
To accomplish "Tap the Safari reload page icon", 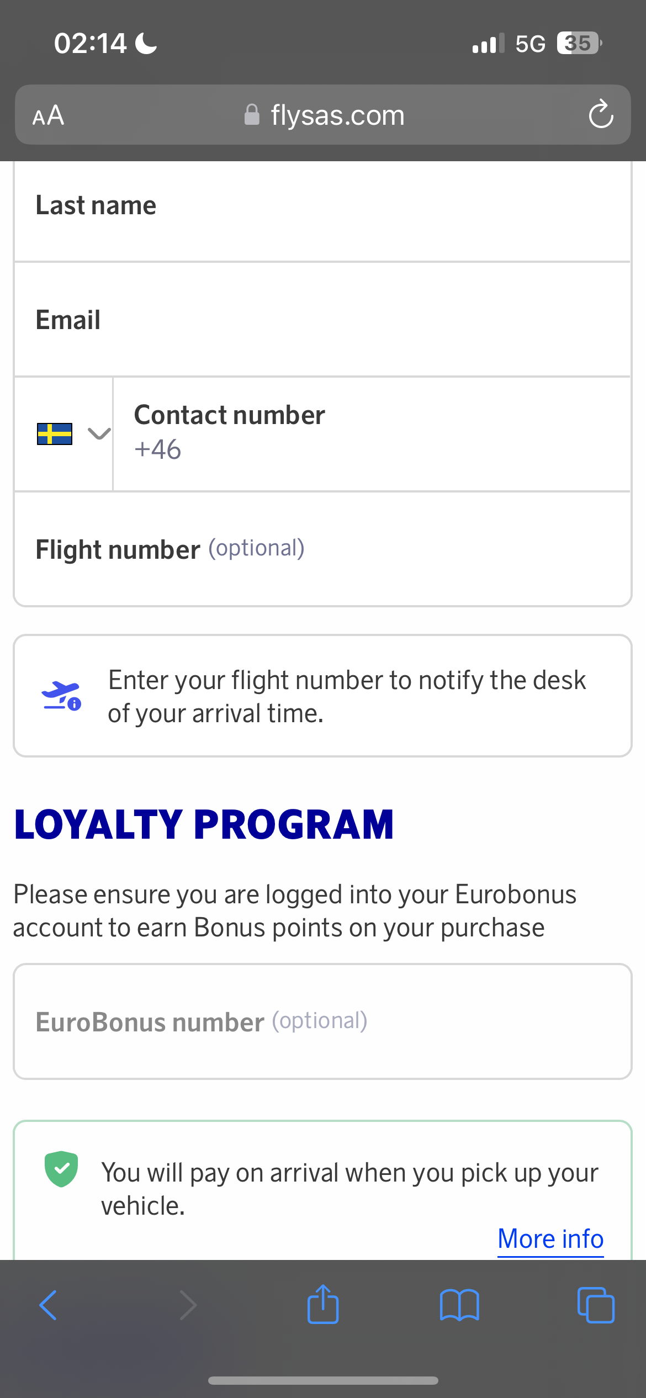I will pyautogui.click(x=601, y=114).
